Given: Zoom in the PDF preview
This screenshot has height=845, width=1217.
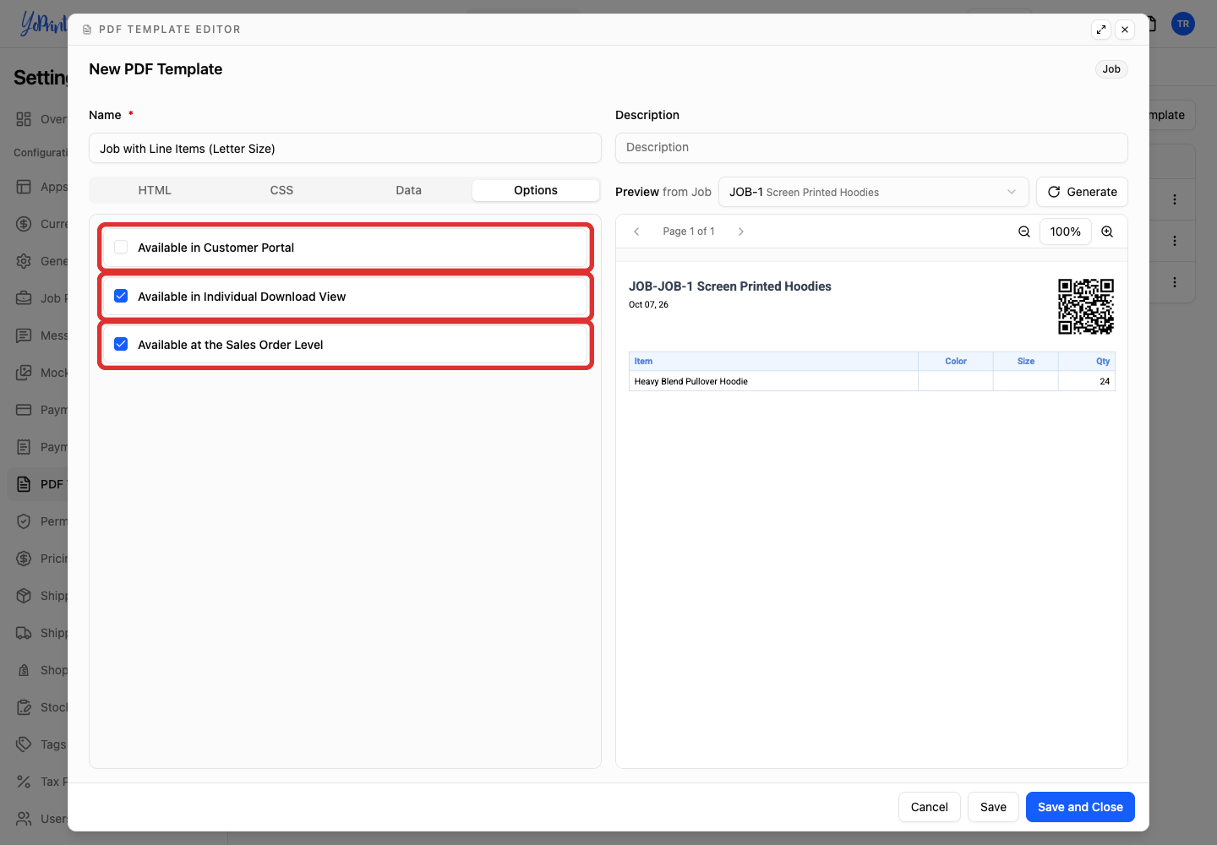Looking at the screenshot, I should [x=1107, y=232].
